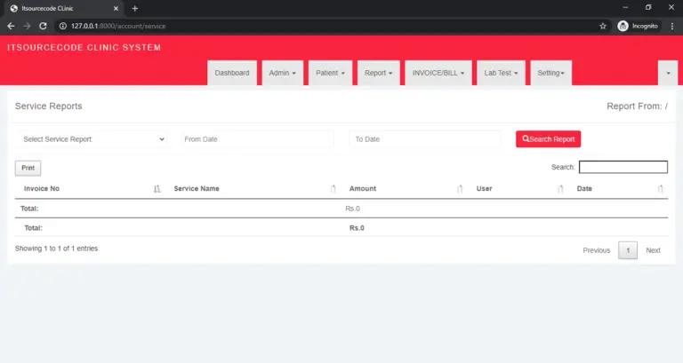Close the Itsourcecode Clinic tab

click(x=116, y=8)
